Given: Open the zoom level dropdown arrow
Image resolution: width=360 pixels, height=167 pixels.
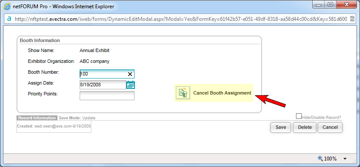Looking at the screenshot, I should (x=345, y=158).
